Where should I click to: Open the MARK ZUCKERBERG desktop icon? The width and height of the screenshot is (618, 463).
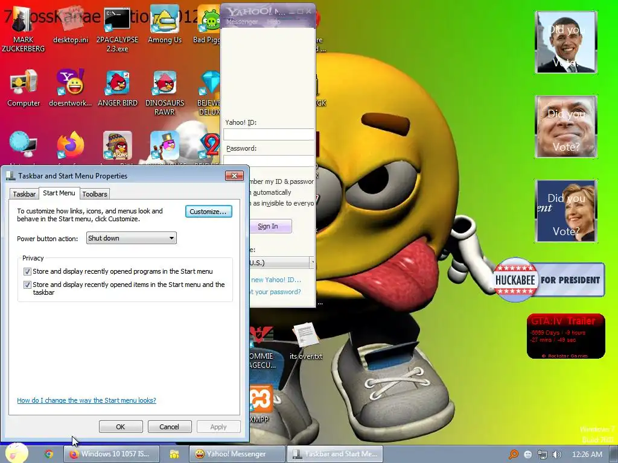(24, 28)
